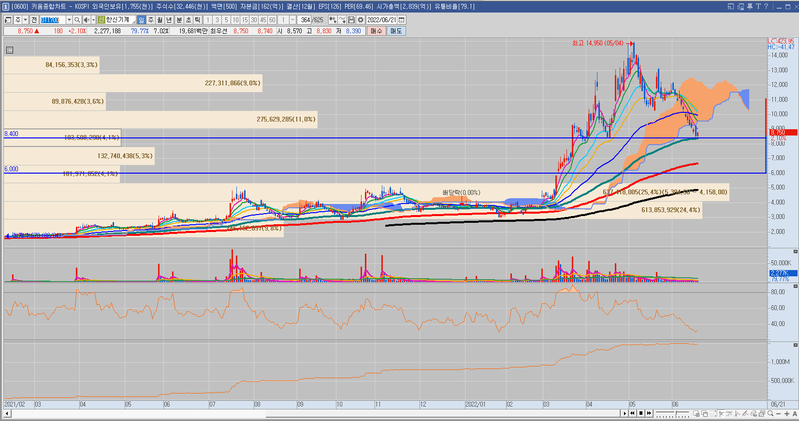Viewport: 799px width, 421px height.
Task: Open the calendar date picker icon
Action: (x=402, y=20)
